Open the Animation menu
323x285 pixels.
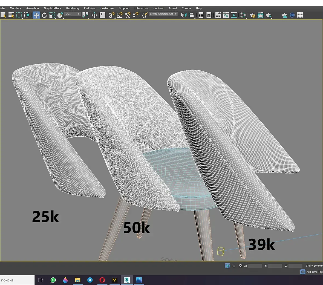(32, 8)
